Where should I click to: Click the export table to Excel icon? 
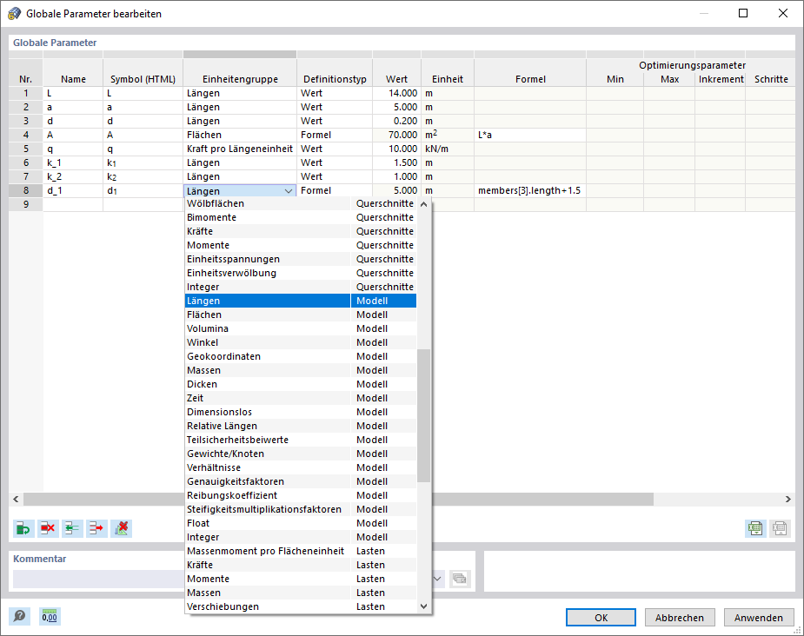pyautogui.click(x=755, y=527)
